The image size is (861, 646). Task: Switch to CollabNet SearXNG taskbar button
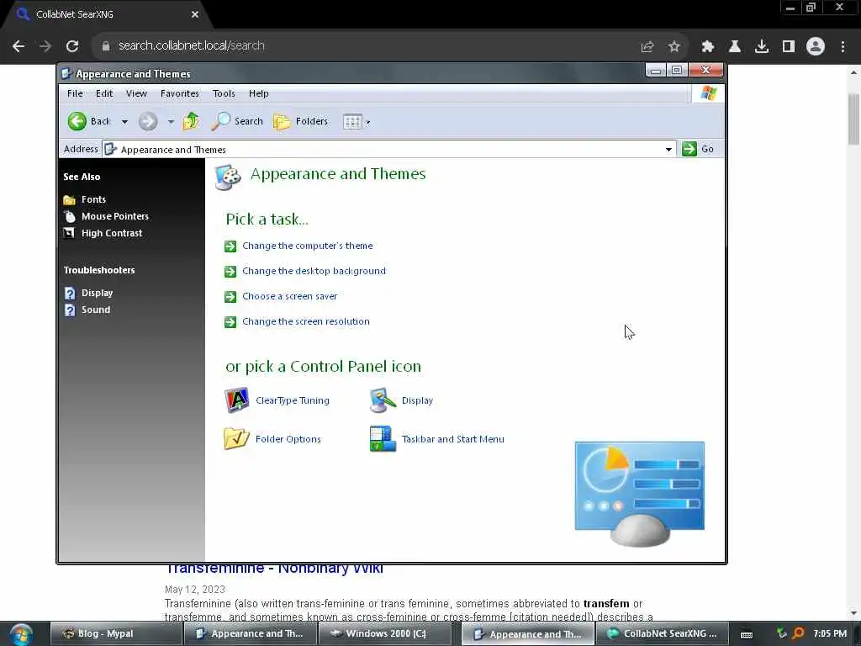pos(663,634)
